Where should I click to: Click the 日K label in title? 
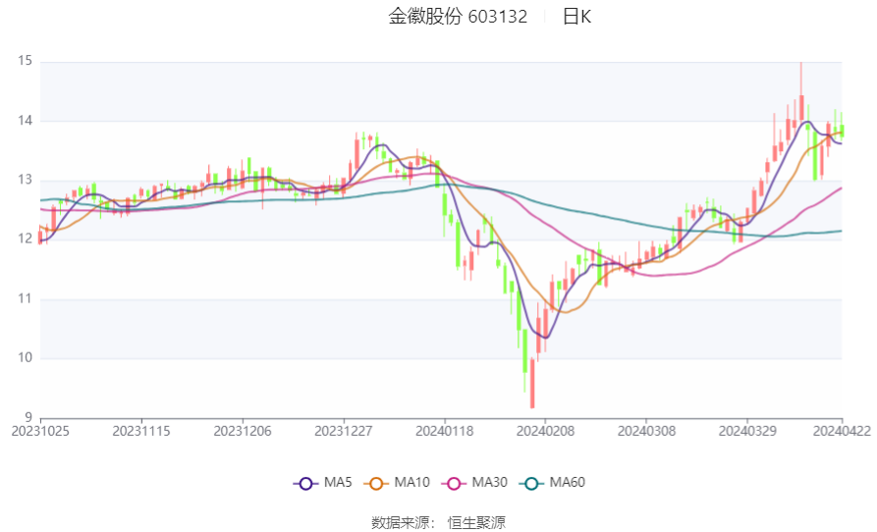click(576, 17)
